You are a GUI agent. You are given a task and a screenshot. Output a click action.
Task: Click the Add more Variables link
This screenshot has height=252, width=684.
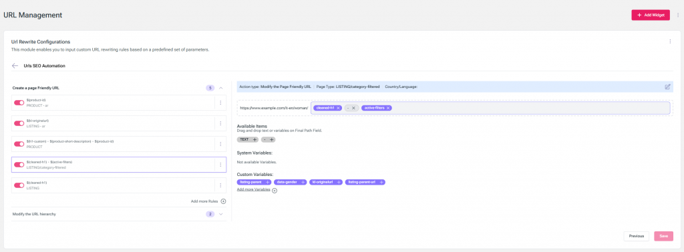253,190
